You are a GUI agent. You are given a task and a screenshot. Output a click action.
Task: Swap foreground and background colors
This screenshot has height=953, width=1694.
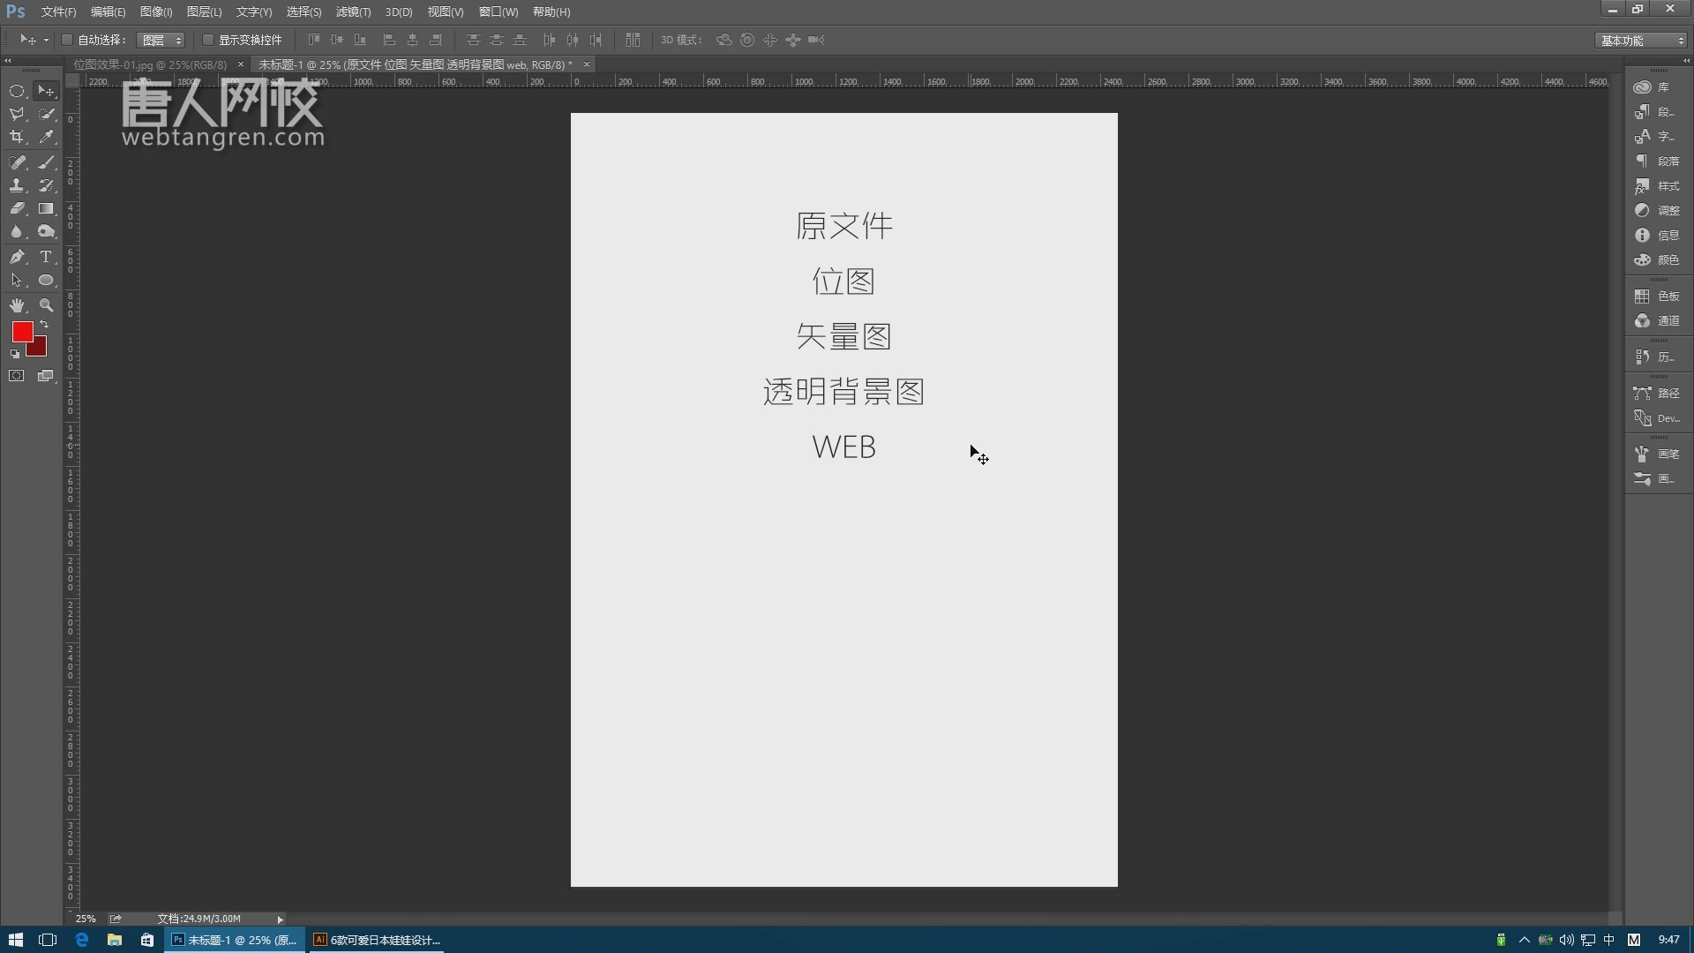pyautogui.click(x=44, y=325)
